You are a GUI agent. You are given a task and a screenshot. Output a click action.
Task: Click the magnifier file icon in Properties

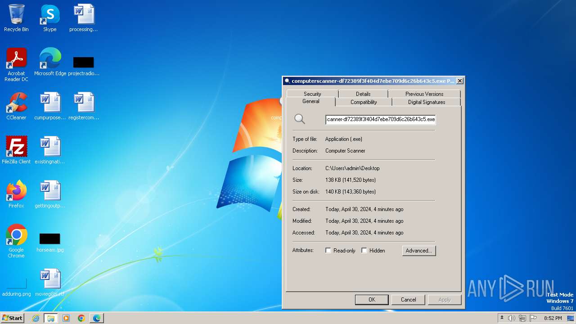coord(300,119)
